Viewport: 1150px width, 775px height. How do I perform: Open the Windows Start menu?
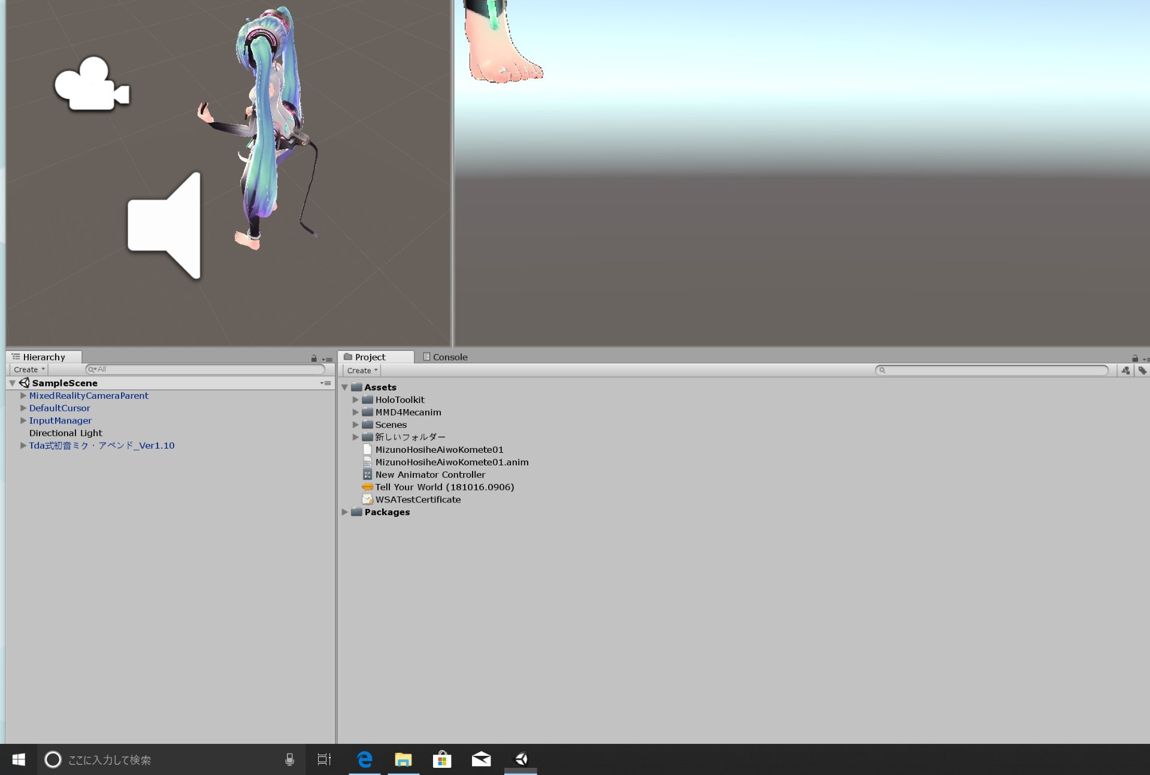click(x=19, y=759)
